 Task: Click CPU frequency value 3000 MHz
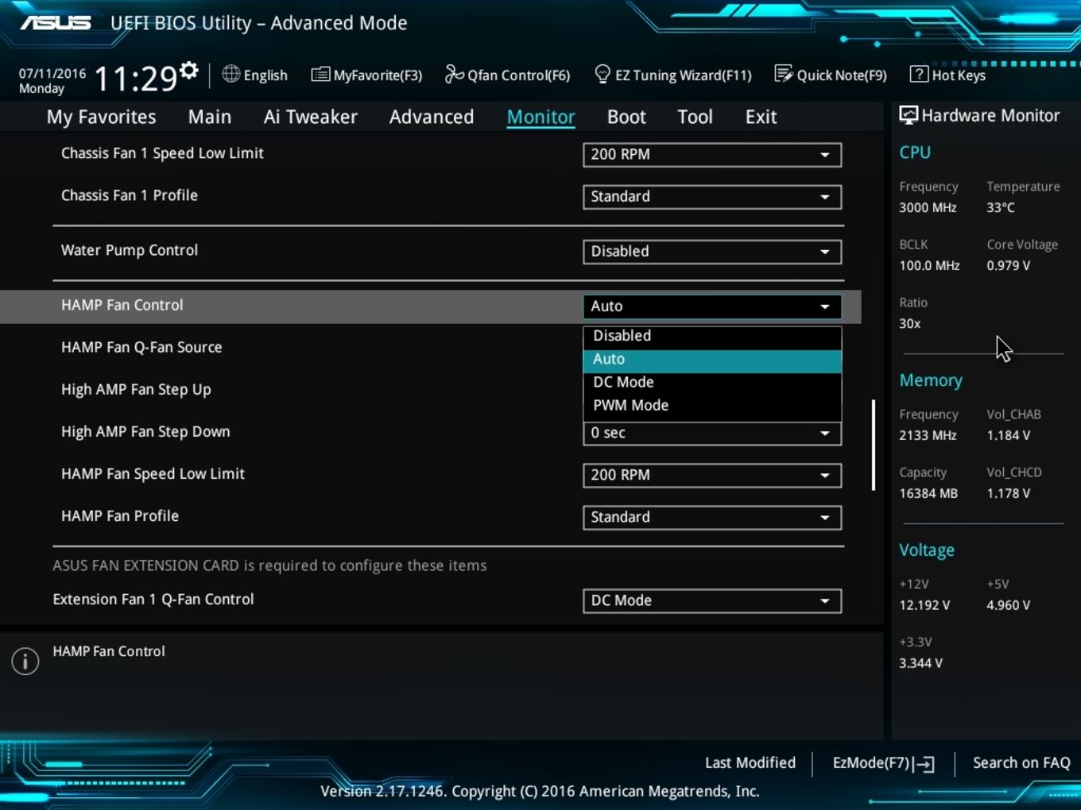(x=928, y=207)
